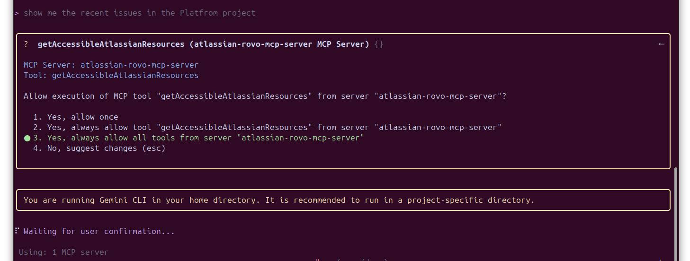The image size is (690, 261).
Task: Click the Waiting for user confirmation status text
Action: tap(99, 231)
